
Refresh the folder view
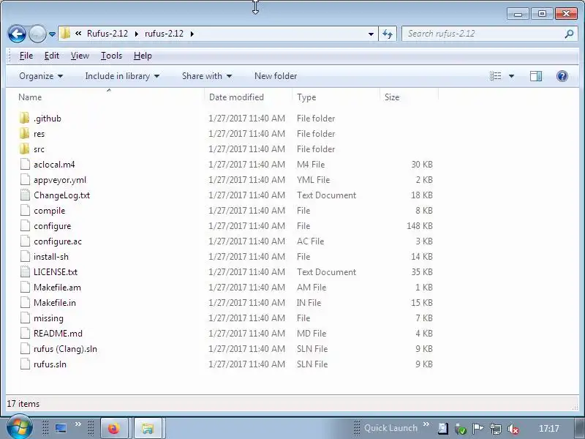[388, 34]
